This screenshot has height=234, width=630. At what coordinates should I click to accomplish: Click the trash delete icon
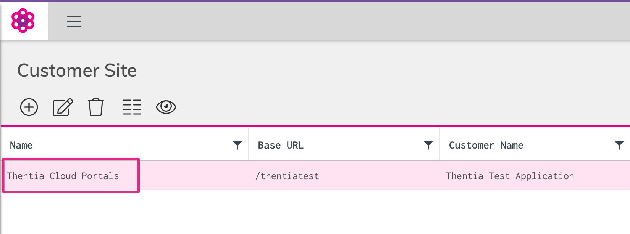tap(96, 107)
